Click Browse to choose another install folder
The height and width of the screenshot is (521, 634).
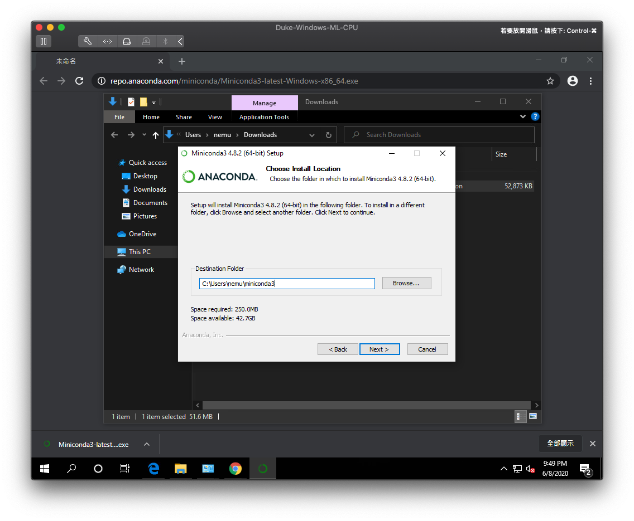406,283
